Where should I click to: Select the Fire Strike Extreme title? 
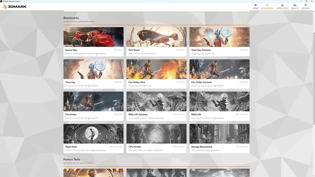point(202,82)
